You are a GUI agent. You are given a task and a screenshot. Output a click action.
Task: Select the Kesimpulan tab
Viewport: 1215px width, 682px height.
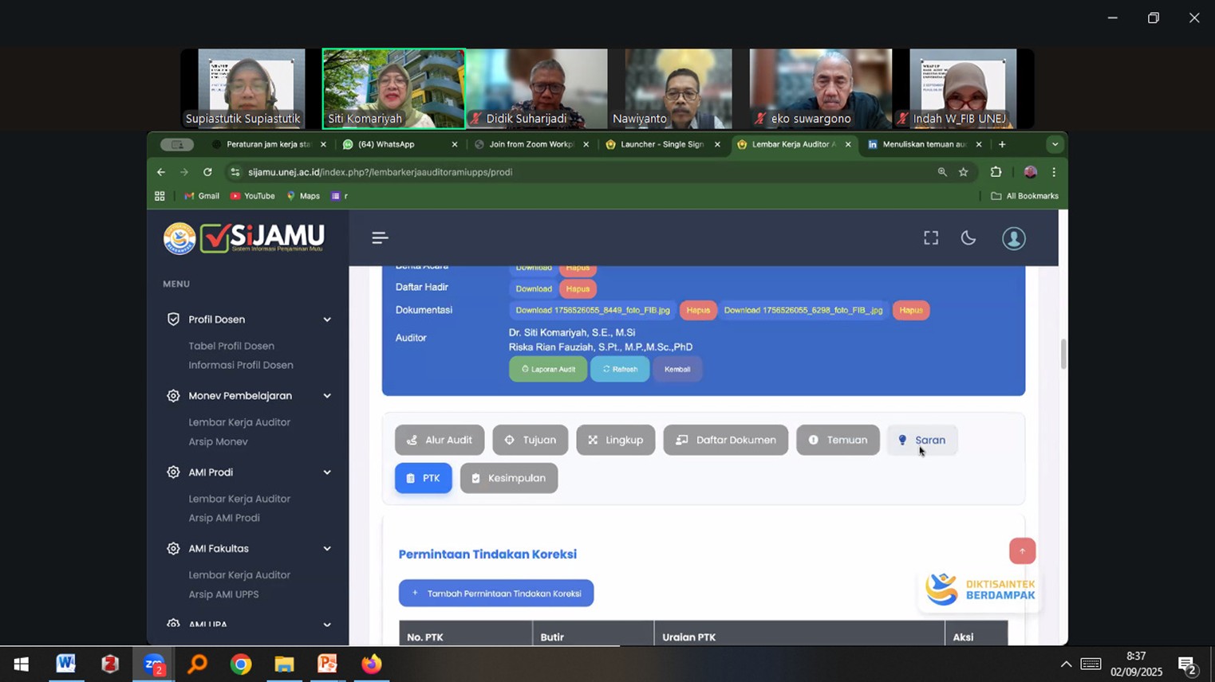coord(509,478)
